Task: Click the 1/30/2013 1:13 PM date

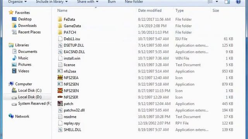Action: (153, 32)
